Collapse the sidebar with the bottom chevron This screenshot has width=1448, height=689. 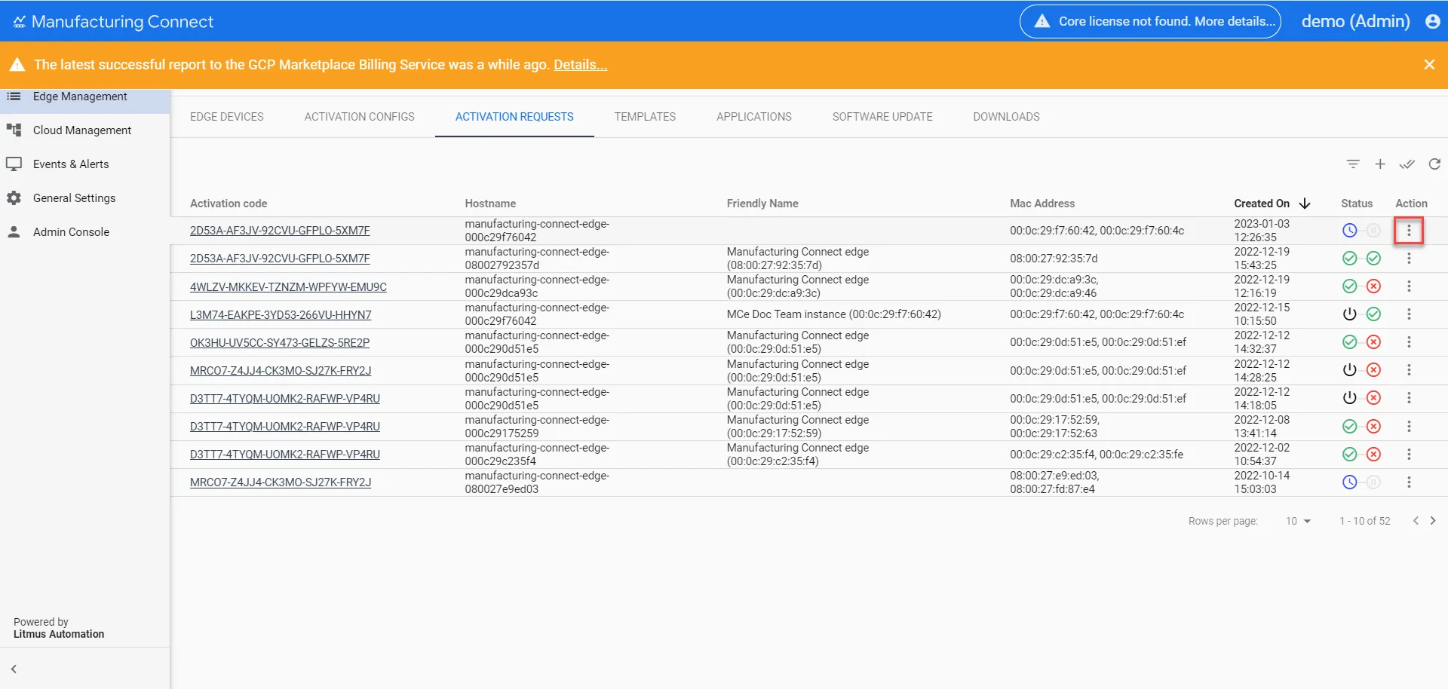(x=14, y=669)
